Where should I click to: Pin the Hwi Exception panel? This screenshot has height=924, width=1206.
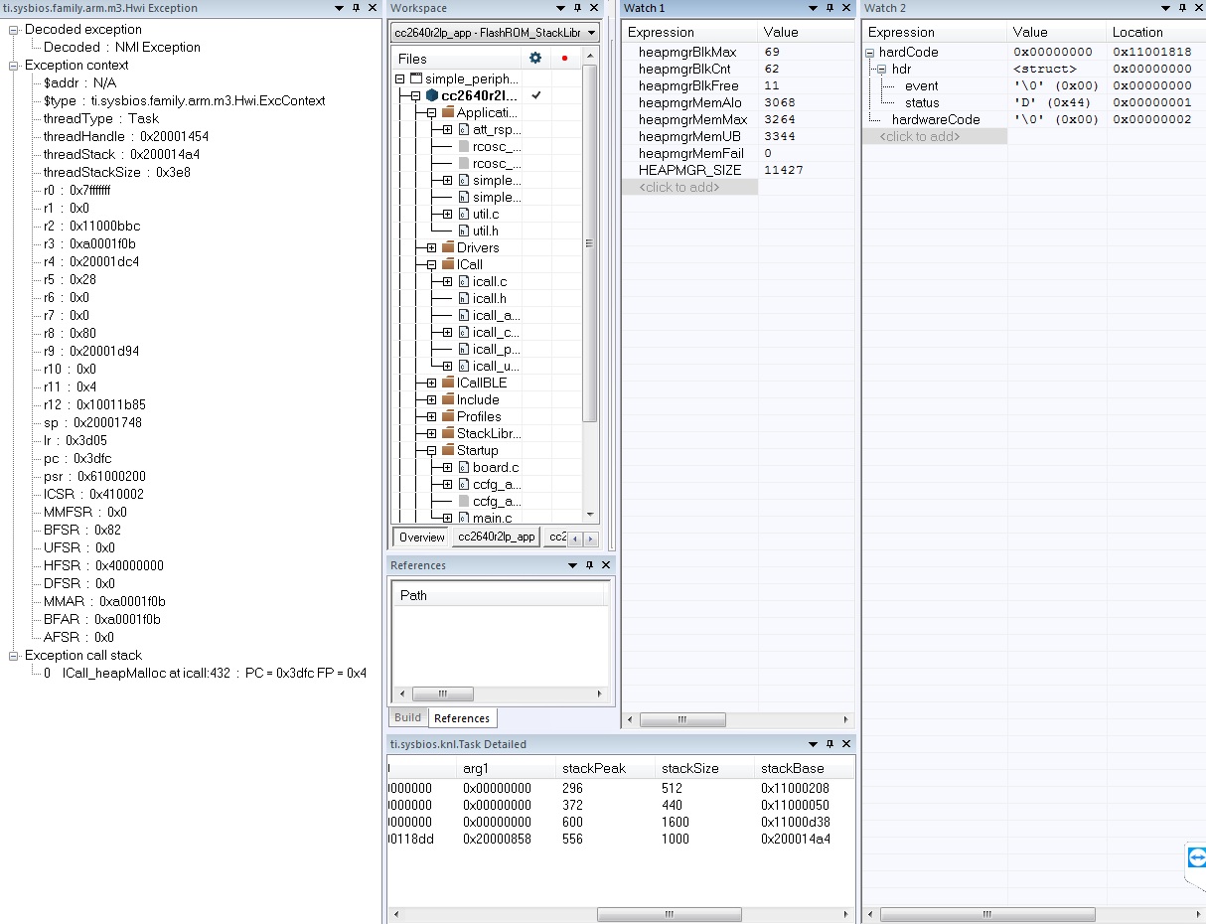[356, 8]
